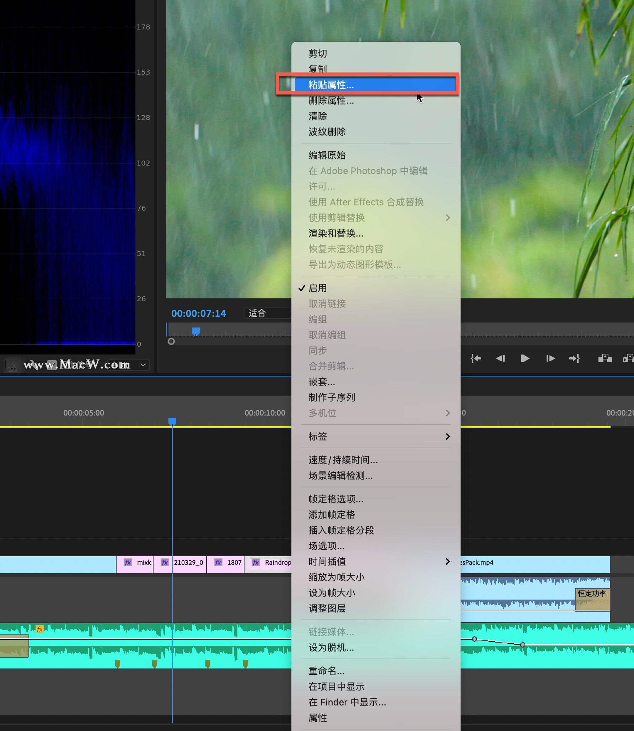634x731 pixels.
Task: Select the Raindrop clip on the timeline
Action: tap(268, 564)
